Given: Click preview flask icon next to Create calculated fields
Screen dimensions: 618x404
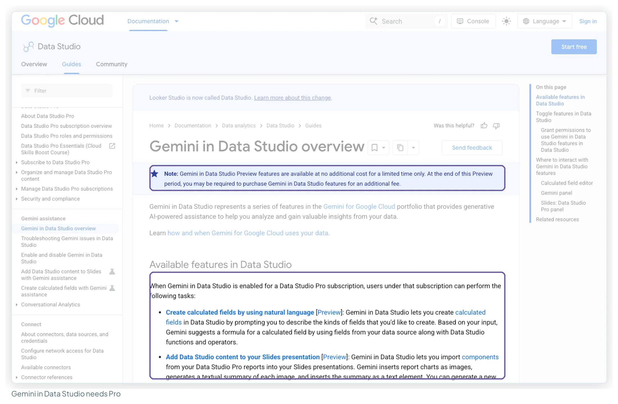Looking at the screenshot, I should pos(112,288).
